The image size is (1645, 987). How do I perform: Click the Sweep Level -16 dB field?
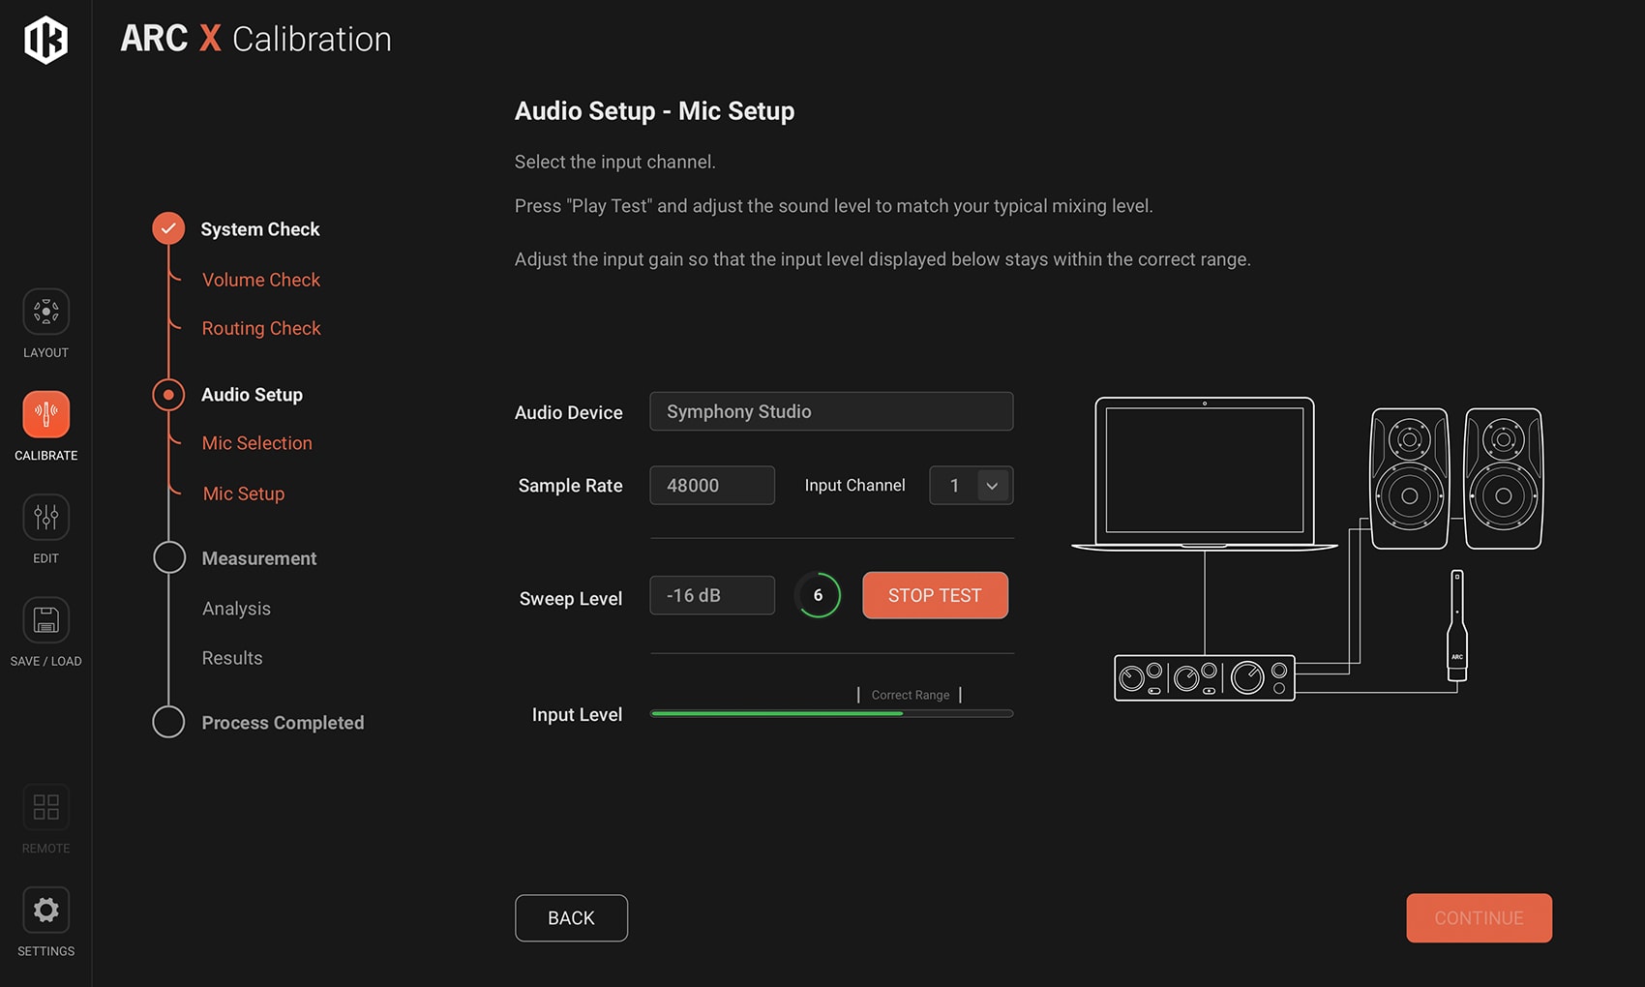(711, 595)
